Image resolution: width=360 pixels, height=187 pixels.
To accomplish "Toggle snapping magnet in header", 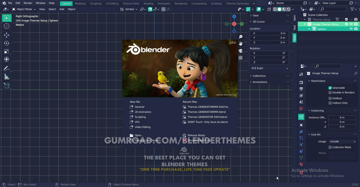I will pyautogui.click(x=150, y=9).
